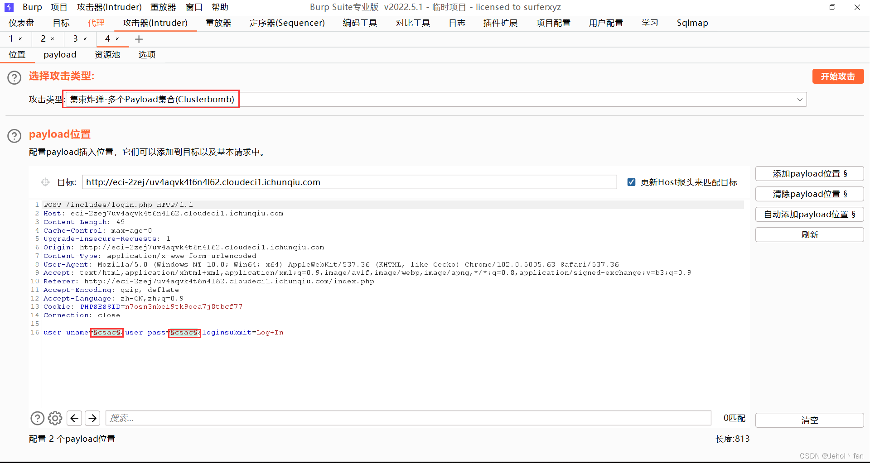Screen dimensions: 870x463
Task: Toggle 更新Host报头来匹配目标 checkbox
Action: [631, 182]
